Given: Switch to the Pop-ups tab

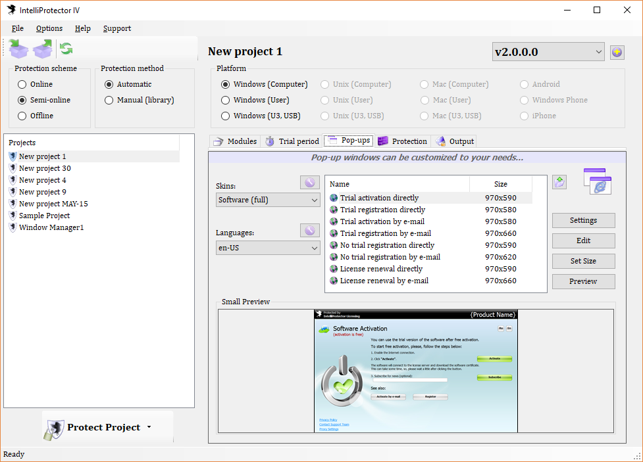Looking at the screenshot, I should click(349, 141).
